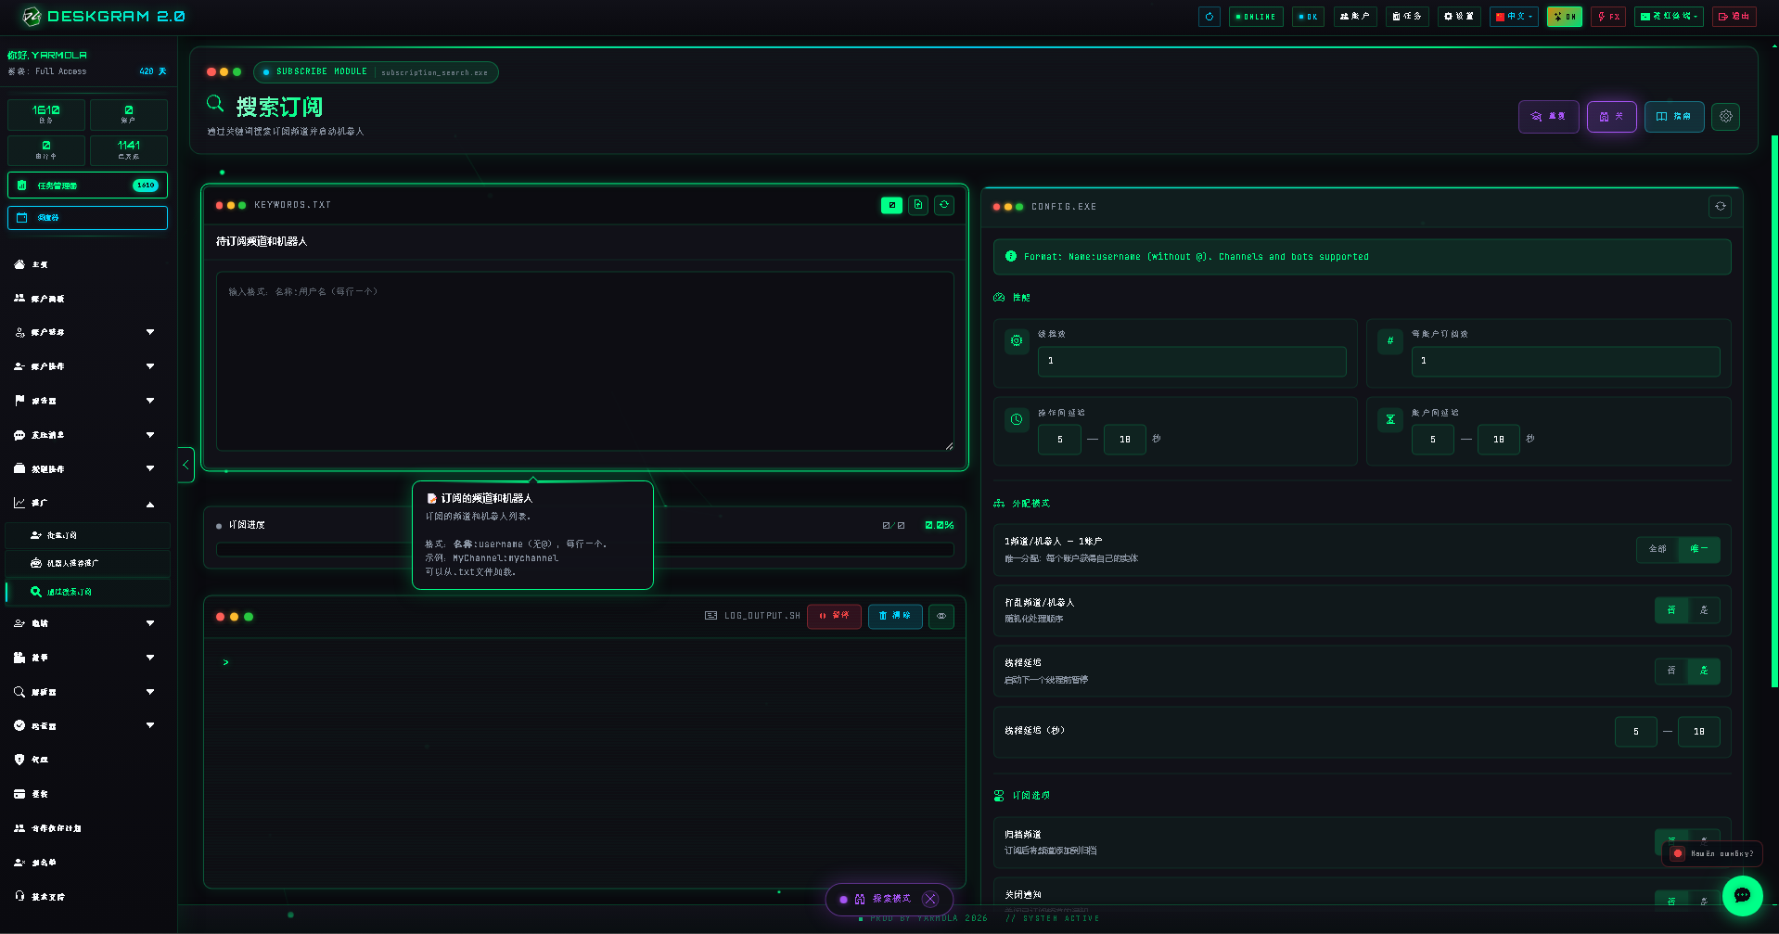Open the headset support item in sidebar

coord(88,896)
